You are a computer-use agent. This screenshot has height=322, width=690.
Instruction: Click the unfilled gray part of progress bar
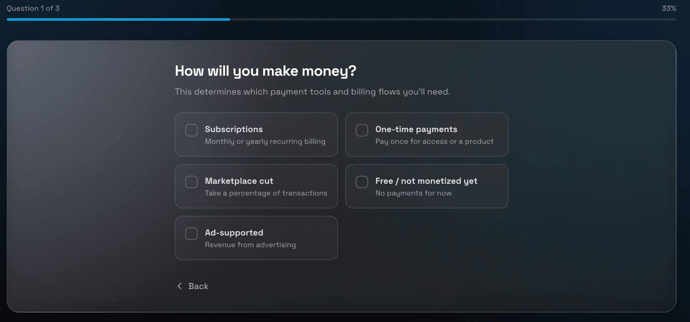point(452,19)
